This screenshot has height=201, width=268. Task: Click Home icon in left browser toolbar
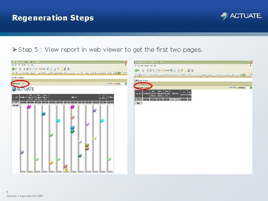[x=30, y=69]
